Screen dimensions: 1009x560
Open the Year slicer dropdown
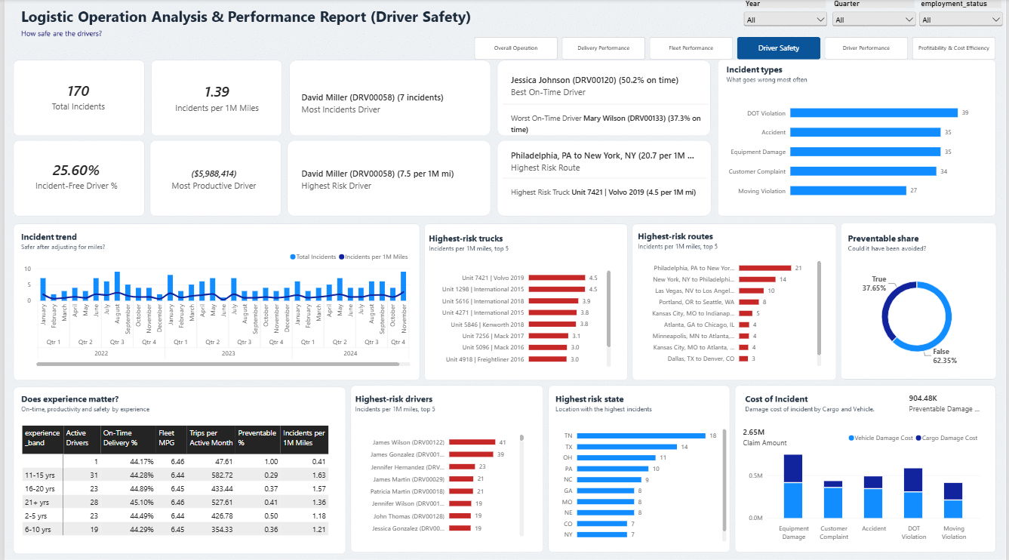click(785, 20)
